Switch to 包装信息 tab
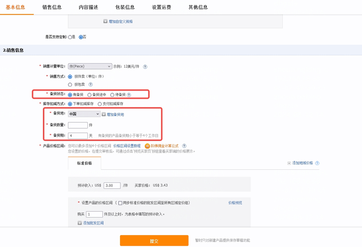362x247 pixels. pos(125,7)
